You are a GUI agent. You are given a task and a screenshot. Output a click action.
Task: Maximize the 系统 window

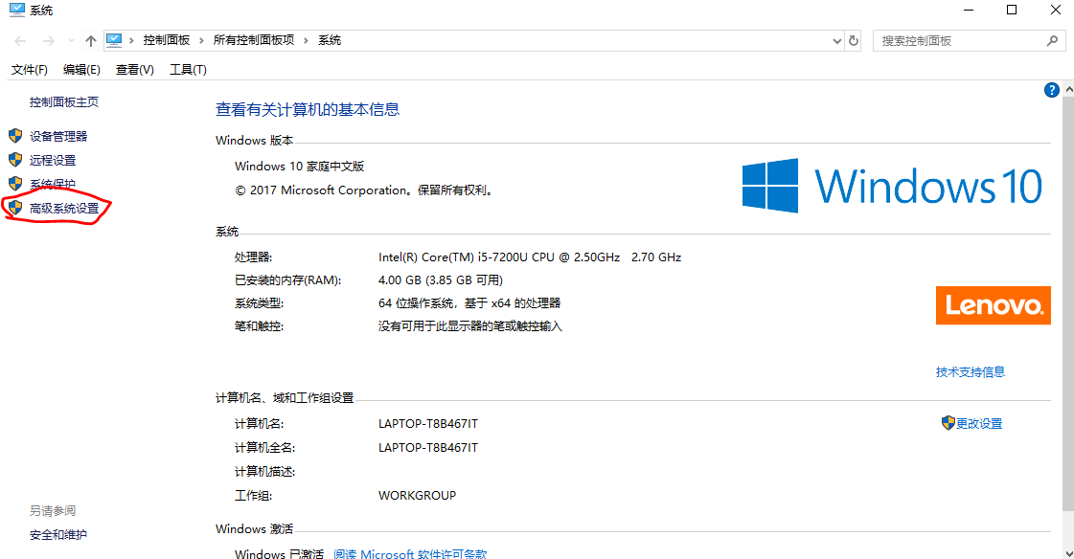click(x=1012, y=11)
